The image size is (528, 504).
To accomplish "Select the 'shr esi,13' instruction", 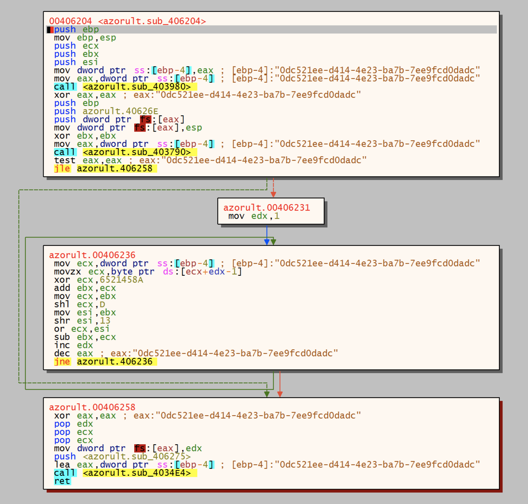I will (x=82, y=321).
